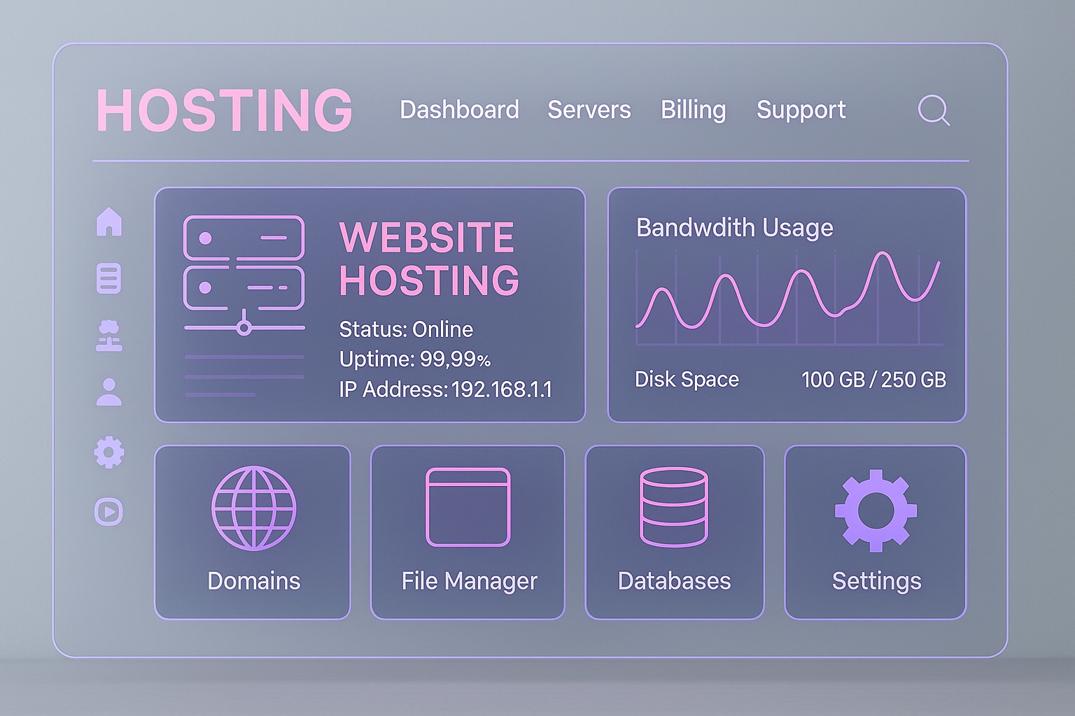The height and width of the screenshot is (716, 1075).
Task: Click the 'Disk Space' label
Action: tap(687, 380)
